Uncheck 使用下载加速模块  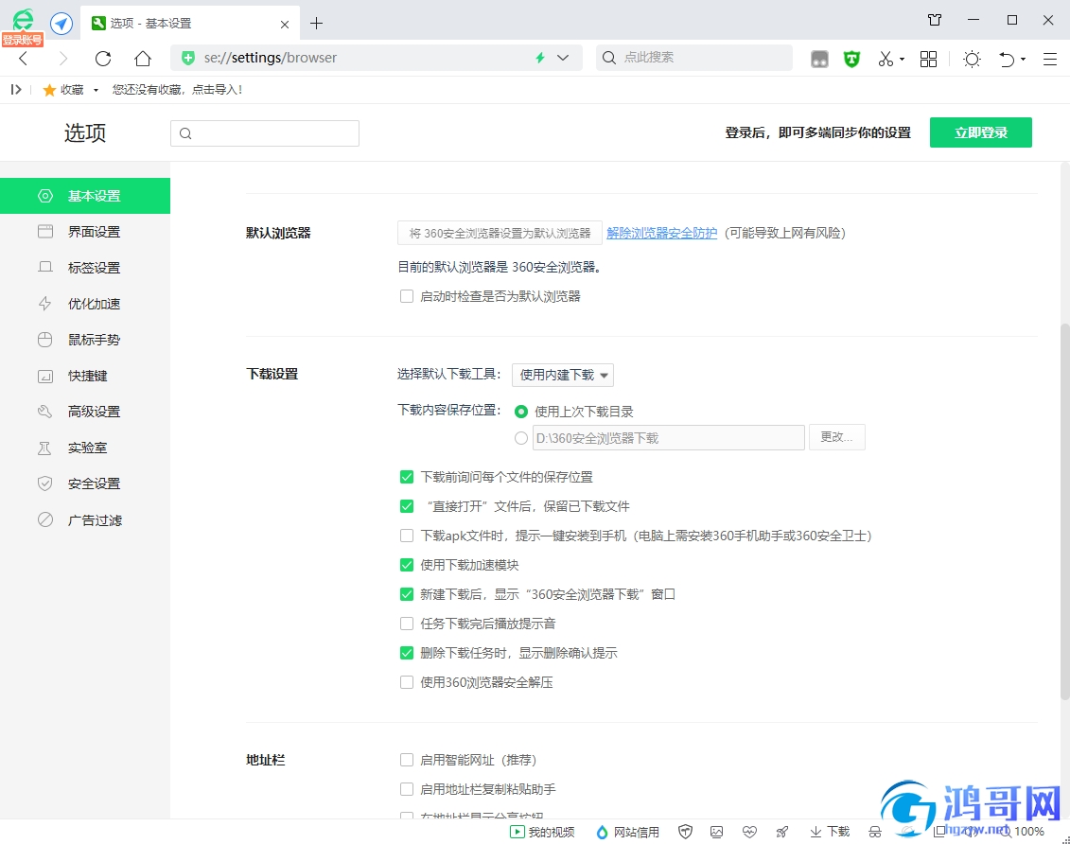tap(407, 565)
